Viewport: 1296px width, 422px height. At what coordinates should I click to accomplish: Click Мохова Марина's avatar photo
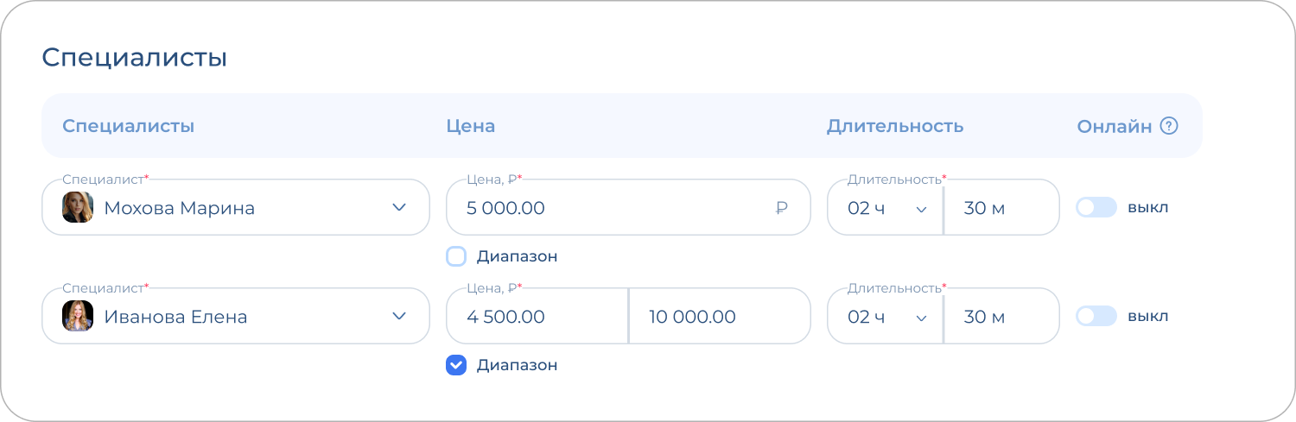tap(78, 208)
